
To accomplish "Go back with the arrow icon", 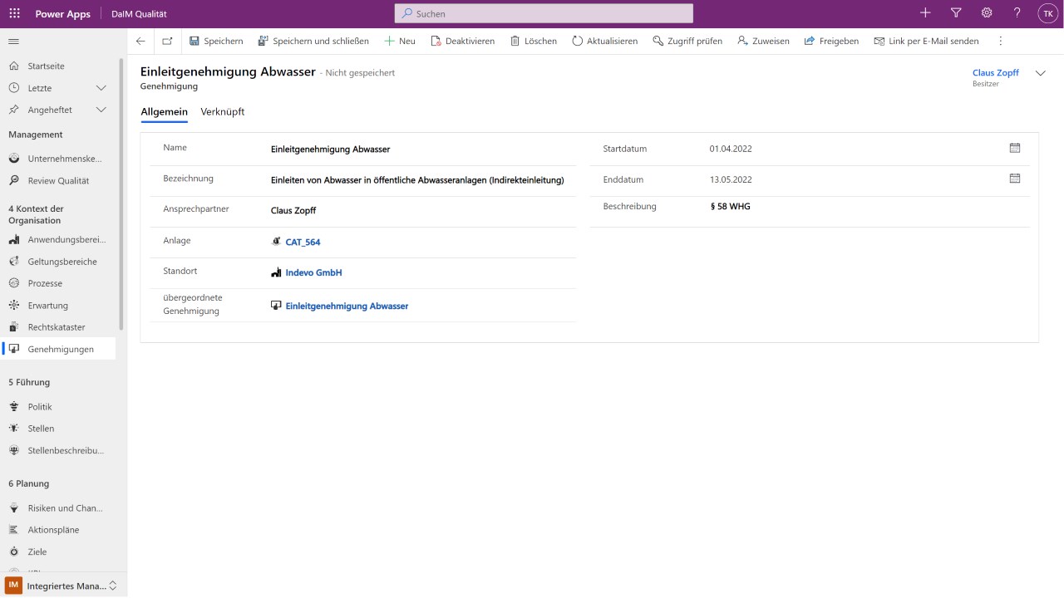I will (x=140, y=41).
